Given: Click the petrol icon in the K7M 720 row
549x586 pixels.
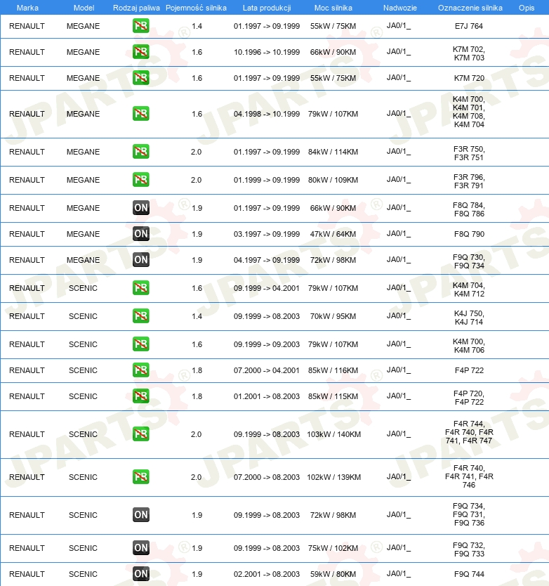Looking at the screenshot, I should tap(141, 78).
